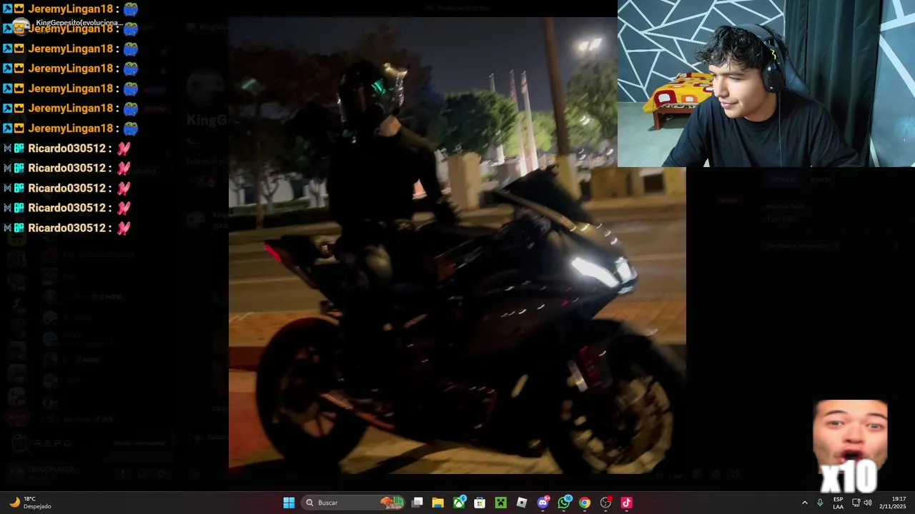The height and width of the screenshot is (514, 915).
Task: Switch to OBS Studio taskbar icon
Action: pos(605,503)
